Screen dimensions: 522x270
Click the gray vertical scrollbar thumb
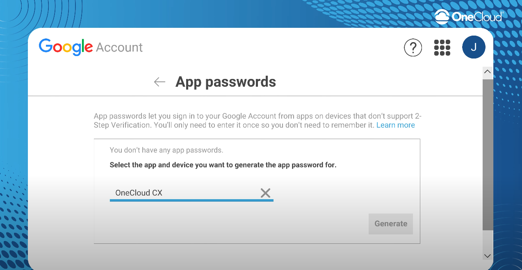pyautogui.click(x=488, y=155)
